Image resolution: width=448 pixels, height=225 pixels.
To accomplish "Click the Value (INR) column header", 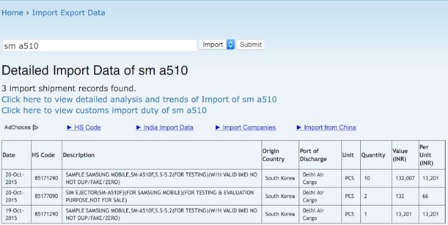I will (x=405, y=155).
